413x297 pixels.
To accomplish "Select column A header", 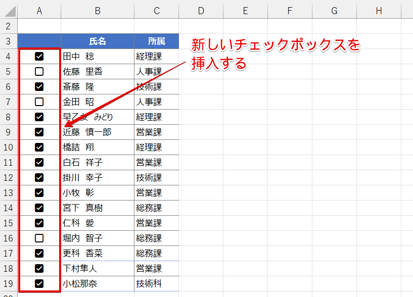I will [x=39, y=11].
